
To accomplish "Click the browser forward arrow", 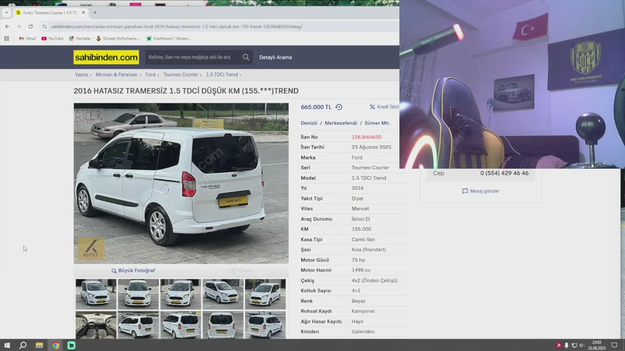I will pos(19,26).
